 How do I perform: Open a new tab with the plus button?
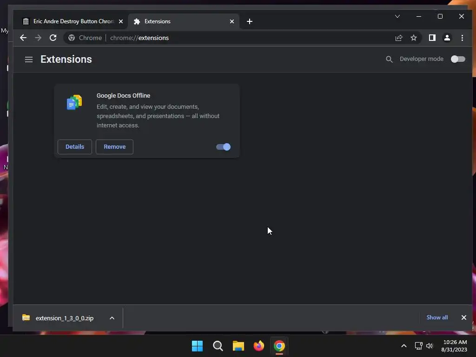pos(250,21)
